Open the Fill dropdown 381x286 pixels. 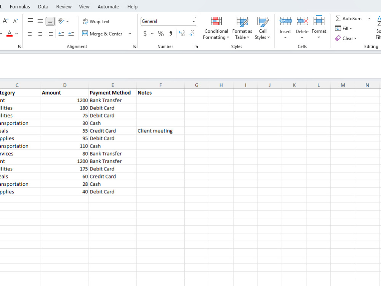click(343, 29)
